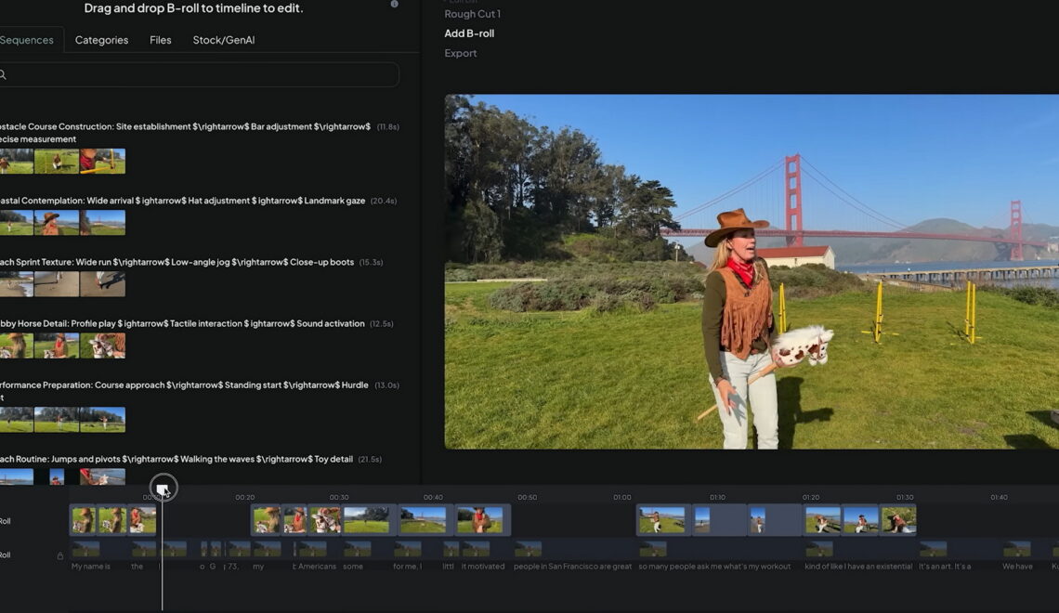This screenshot has height=613, width=1059.
Task: Open the Sequences tab
Action: tap(27, 40)
